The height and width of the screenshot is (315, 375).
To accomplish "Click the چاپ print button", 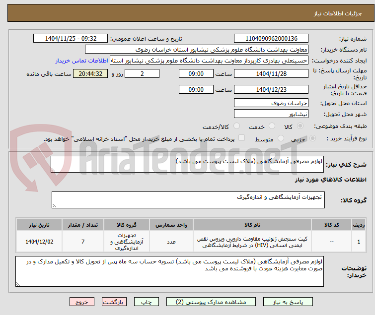I will [x=147, y=302].
